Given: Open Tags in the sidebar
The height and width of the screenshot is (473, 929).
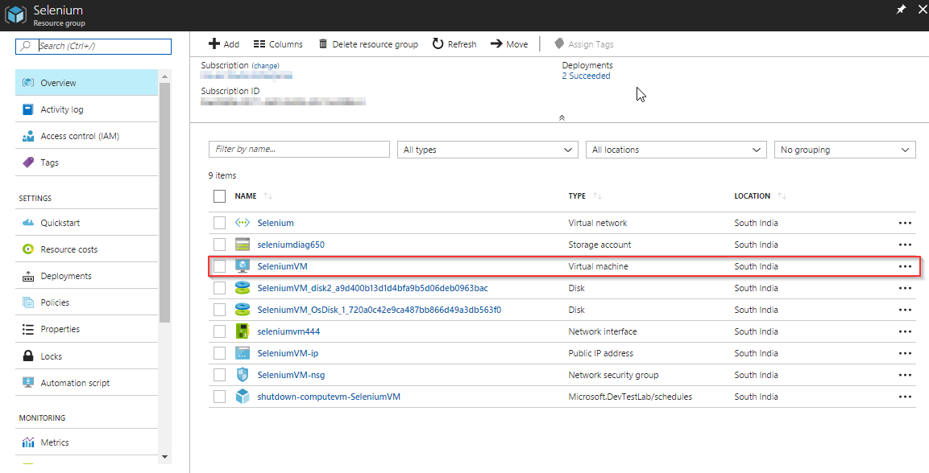Looking at the screenshot, I should point(86,162).
